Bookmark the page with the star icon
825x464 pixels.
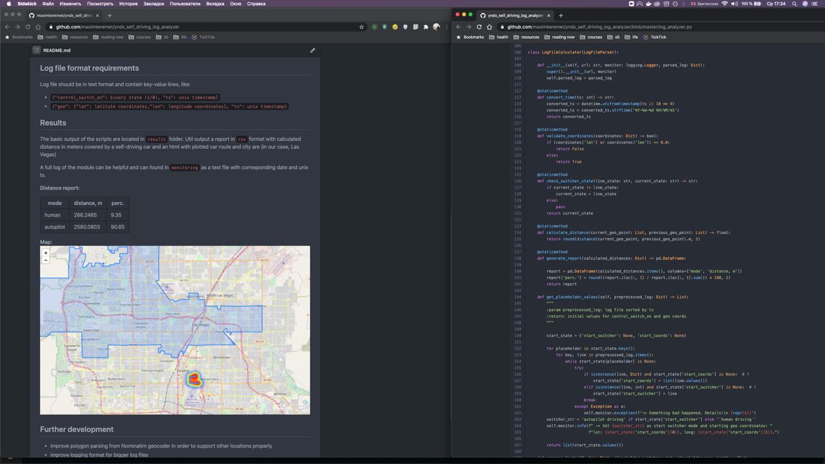[362, 27]
